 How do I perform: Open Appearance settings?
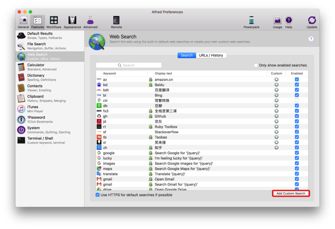pos(72,22)
